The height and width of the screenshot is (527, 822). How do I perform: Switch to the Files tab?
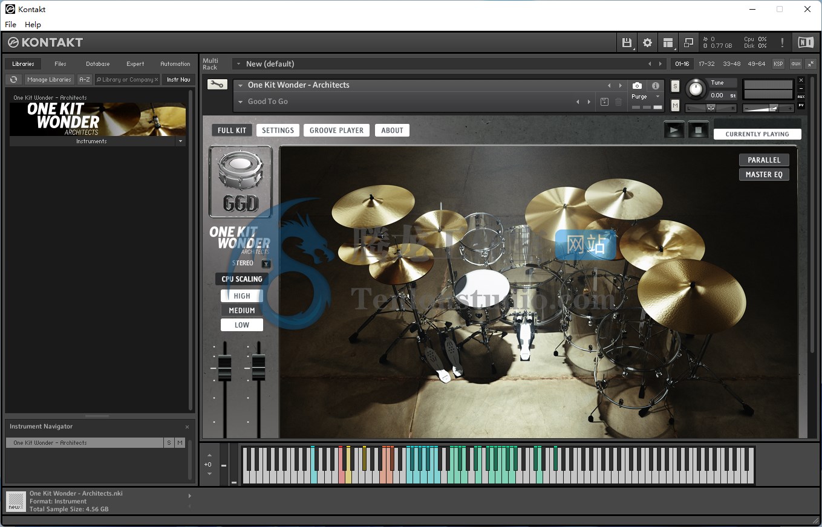point(60,63)
